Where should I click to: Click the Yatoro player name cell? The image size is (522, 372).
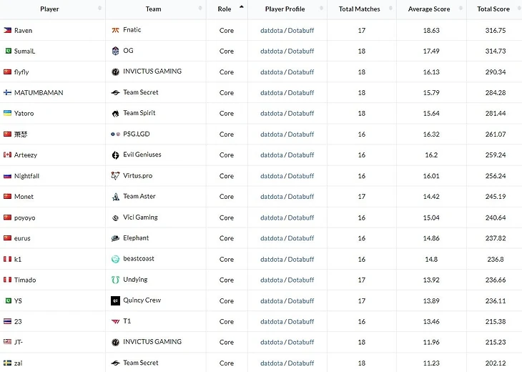pos(24,113)
